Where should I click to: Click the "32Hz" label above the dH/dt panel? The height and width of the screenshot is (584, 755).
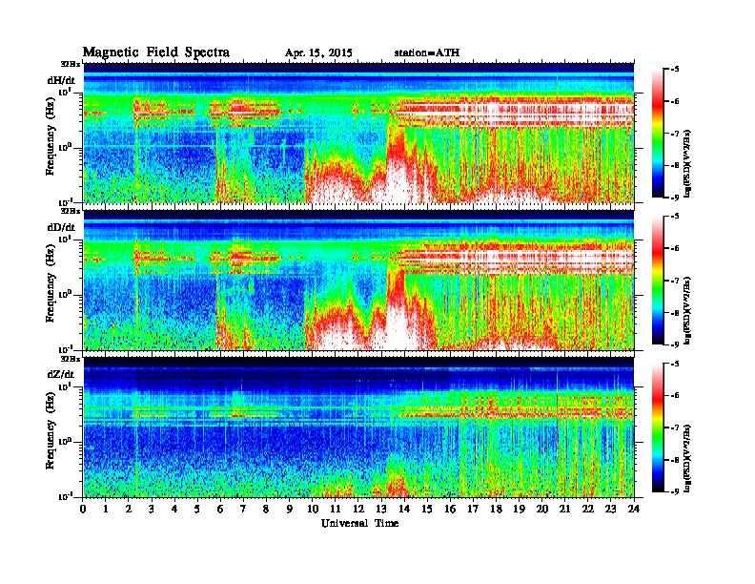coord(71,64)
